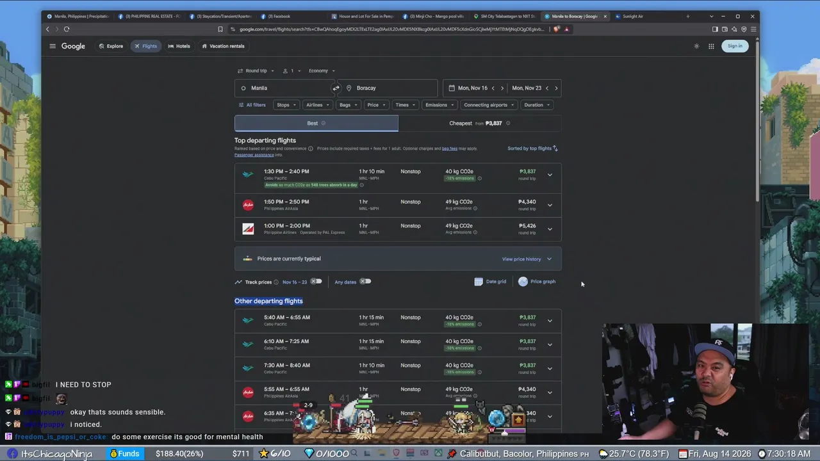Screen dimensions: 820x461
Task: Open the Economy class dropdown
Action: tap(322, 70)
